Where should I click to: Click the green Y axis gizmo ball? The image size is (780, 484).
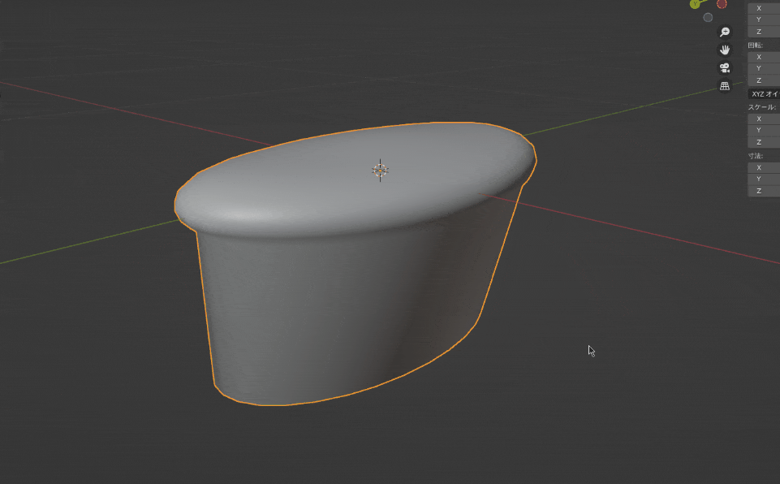pos(695,5)
